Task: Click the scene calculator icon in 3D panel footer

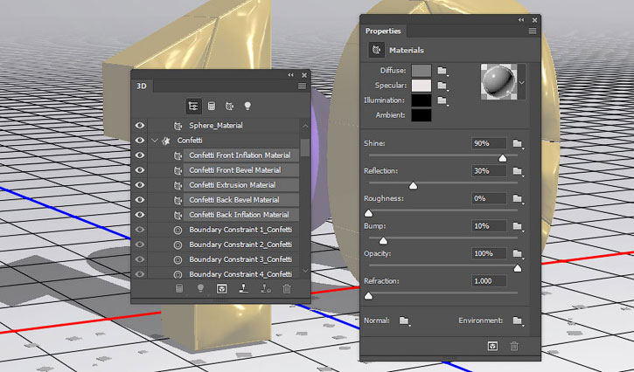Action: coord(179,288)
